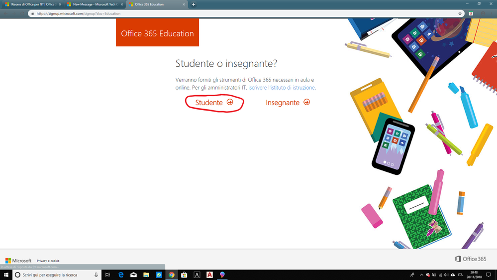Click the Chrome taskbar icon

[172, 275]
